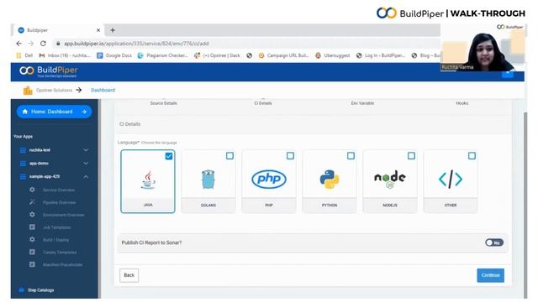Click the sample-app-429 grid icon
The height and width of the screenshot is (302, 538).
(x=23, y=177)
